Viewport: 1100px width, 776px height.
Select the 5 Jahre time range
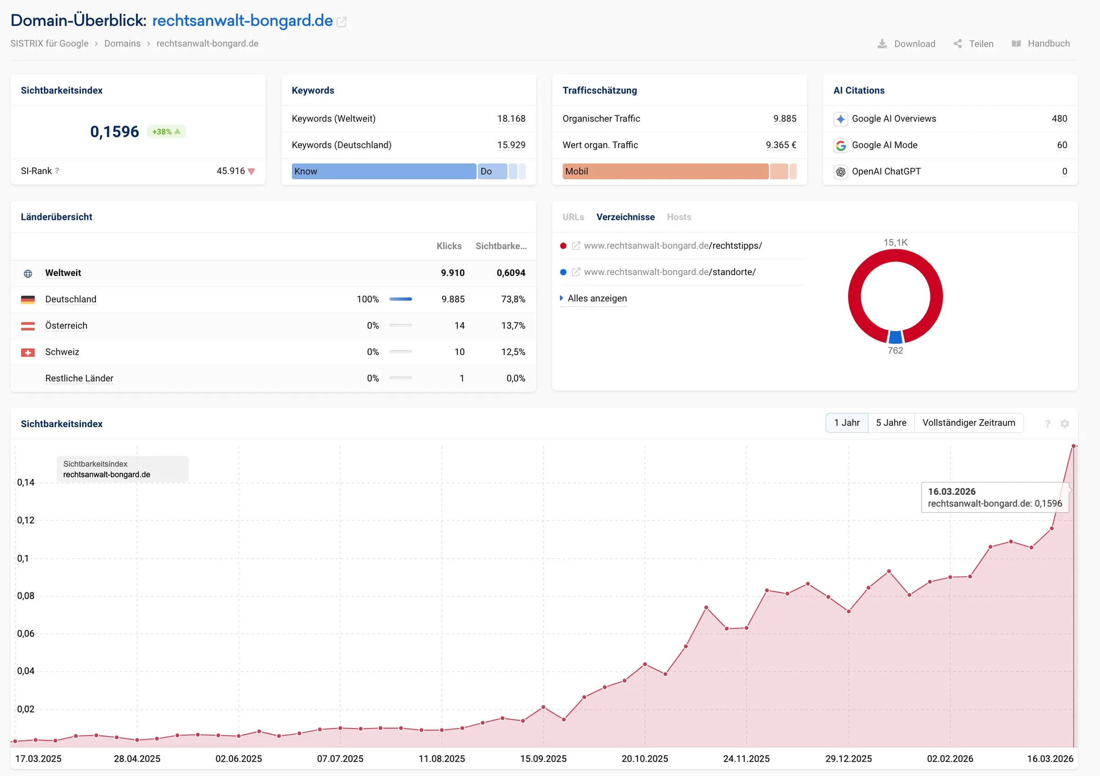[891, 423]
